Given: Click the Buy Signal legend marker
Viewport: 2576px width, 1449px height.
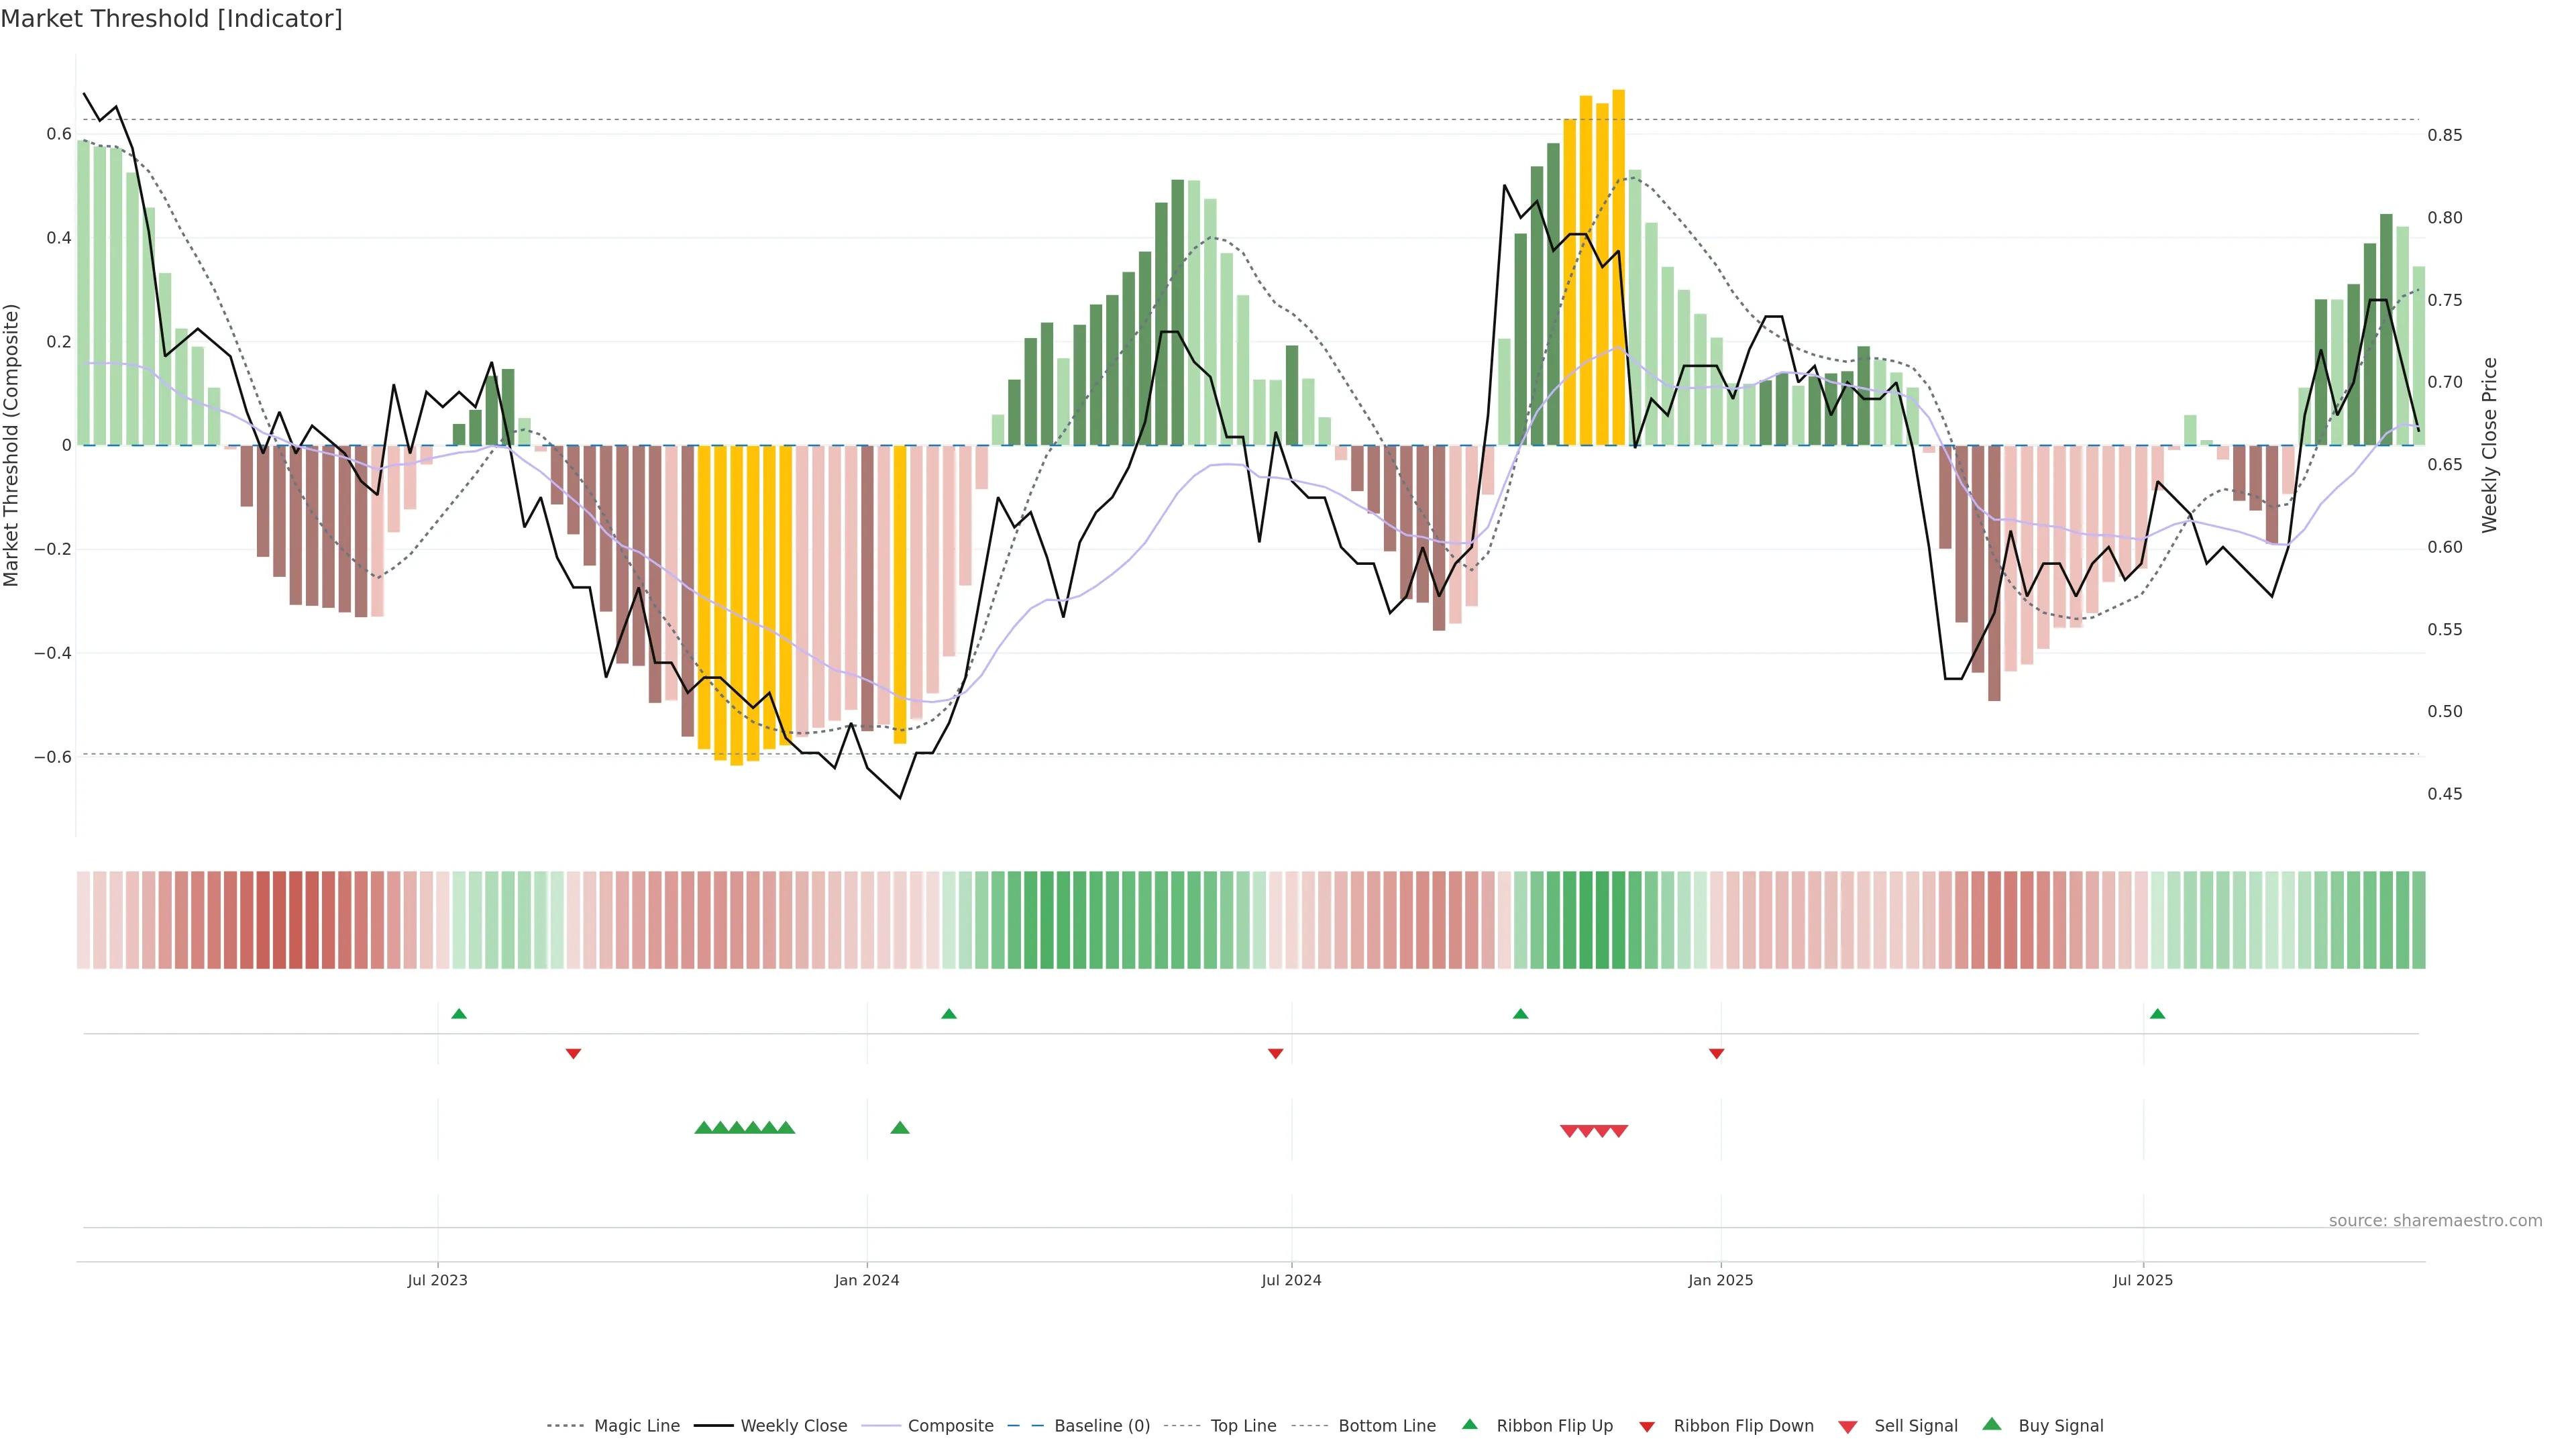Looking at the screenshot, I should tap(1992, 1424).
